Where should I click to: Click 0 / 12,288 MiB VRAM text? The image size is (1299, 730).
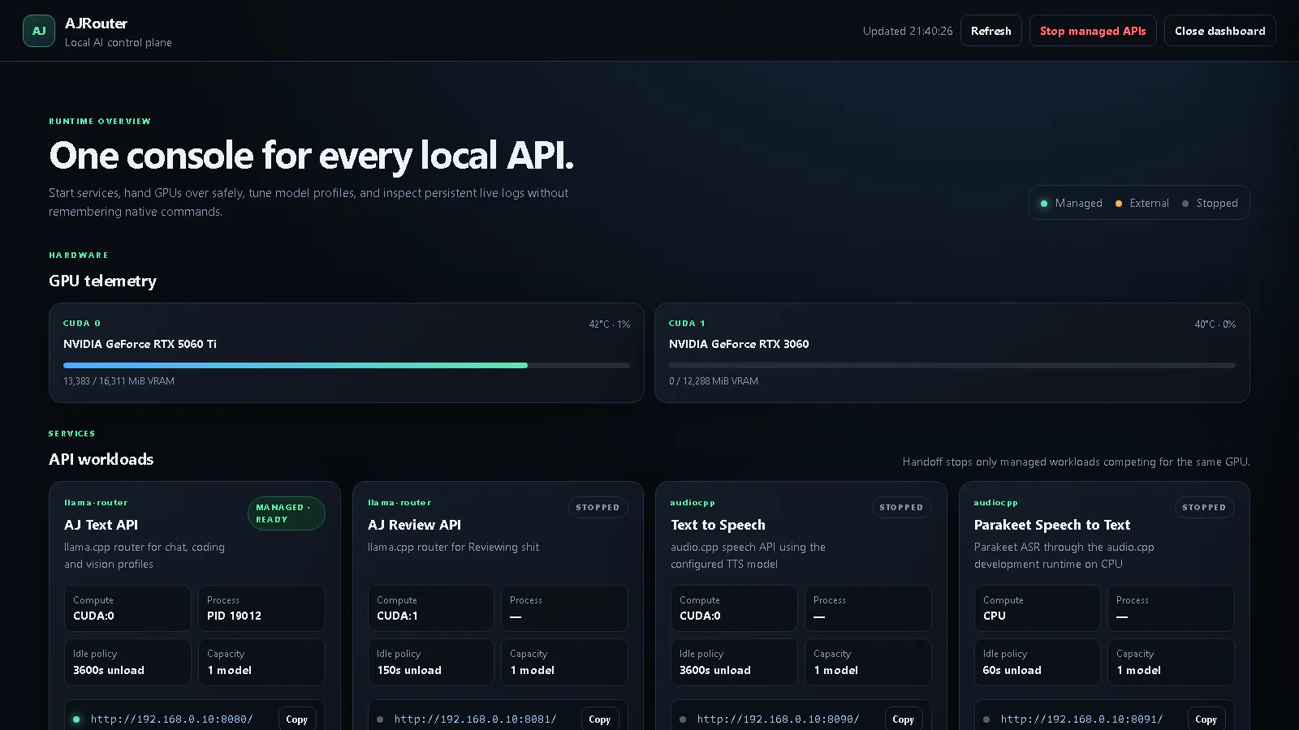714,381
